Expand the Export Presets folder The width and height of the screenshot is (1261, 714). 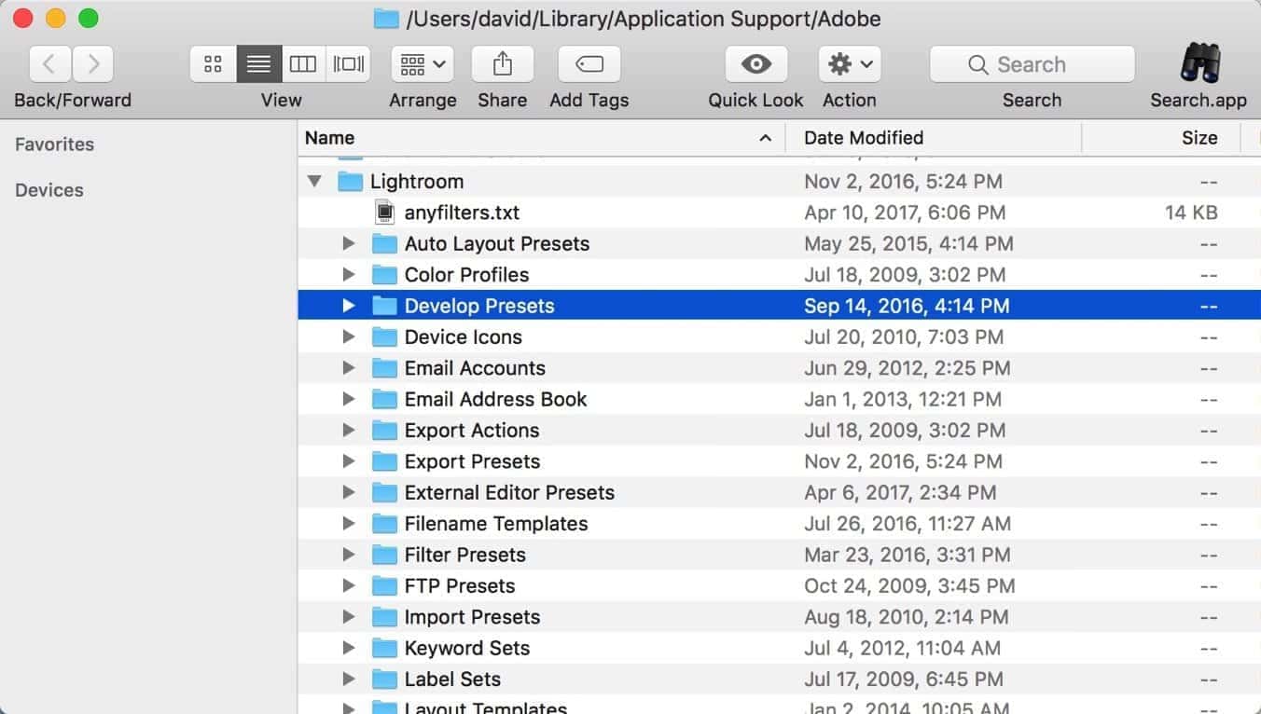(349, 460)
